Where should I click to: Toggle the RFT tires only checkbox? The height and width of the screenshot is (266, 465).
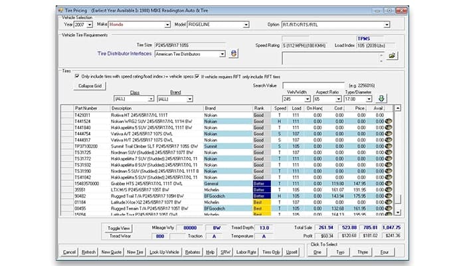(197, 76)
